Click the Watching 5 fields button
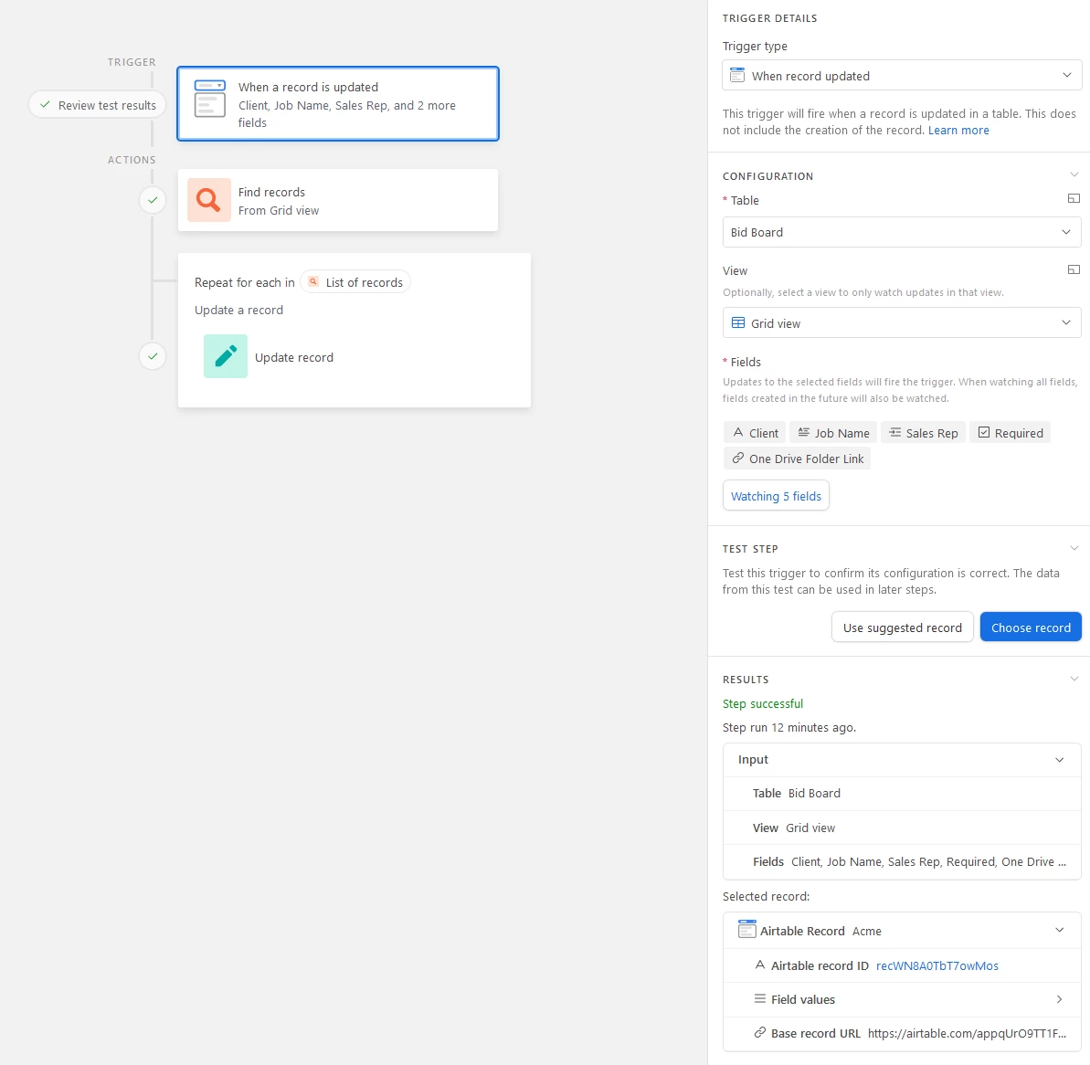This screenshot has height=1065, width=1090. (776, 495)
